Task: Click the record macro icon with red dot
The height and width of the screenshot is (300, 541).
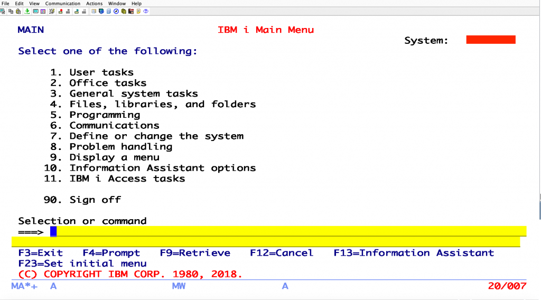Action: tap(60, 11)
